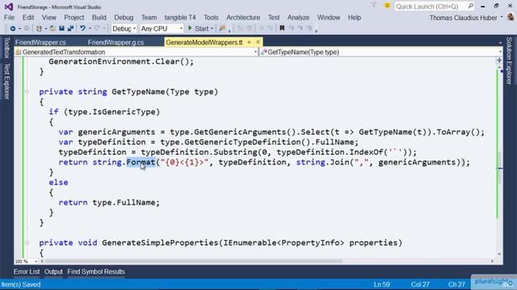Open the tangible T4 menu
Viewport: 517px width, 290px height.
(180, 18)
